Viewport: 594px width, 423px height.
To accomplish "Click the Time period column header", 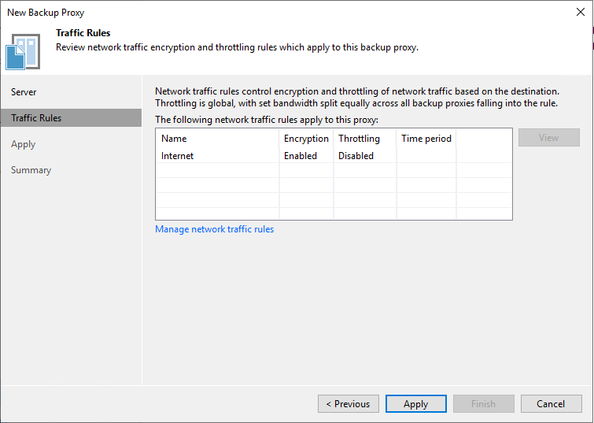I will (x=426, y=139).
